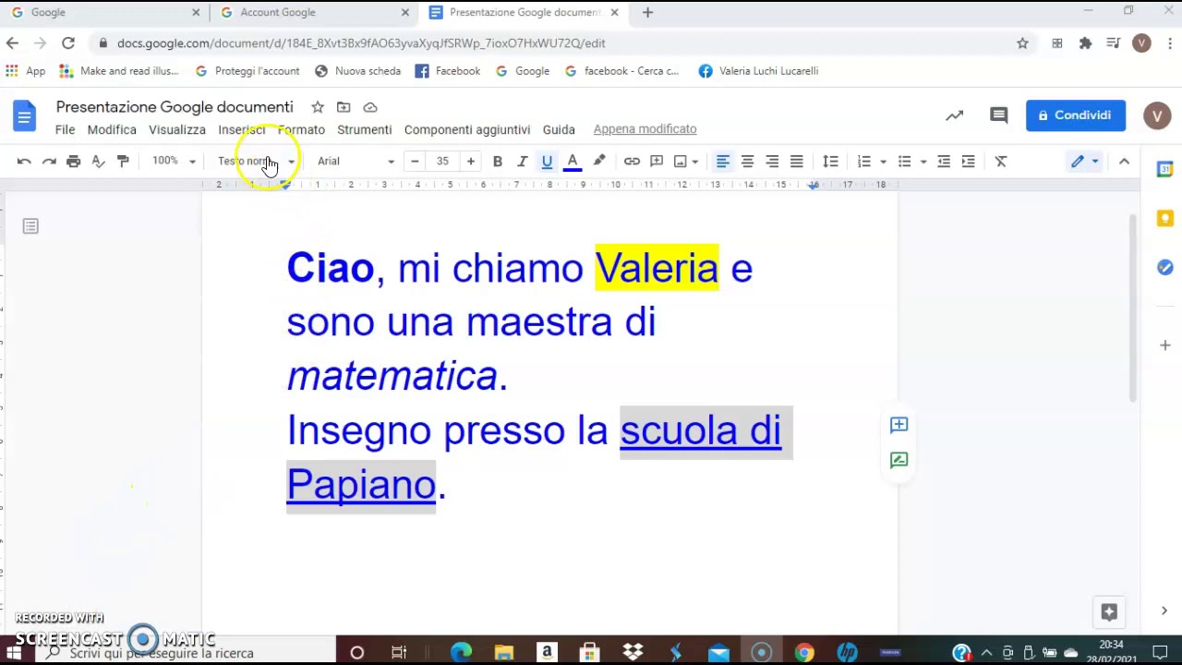Click the Condividi share button
The image size is (1182, 665).
[1076, 115]
